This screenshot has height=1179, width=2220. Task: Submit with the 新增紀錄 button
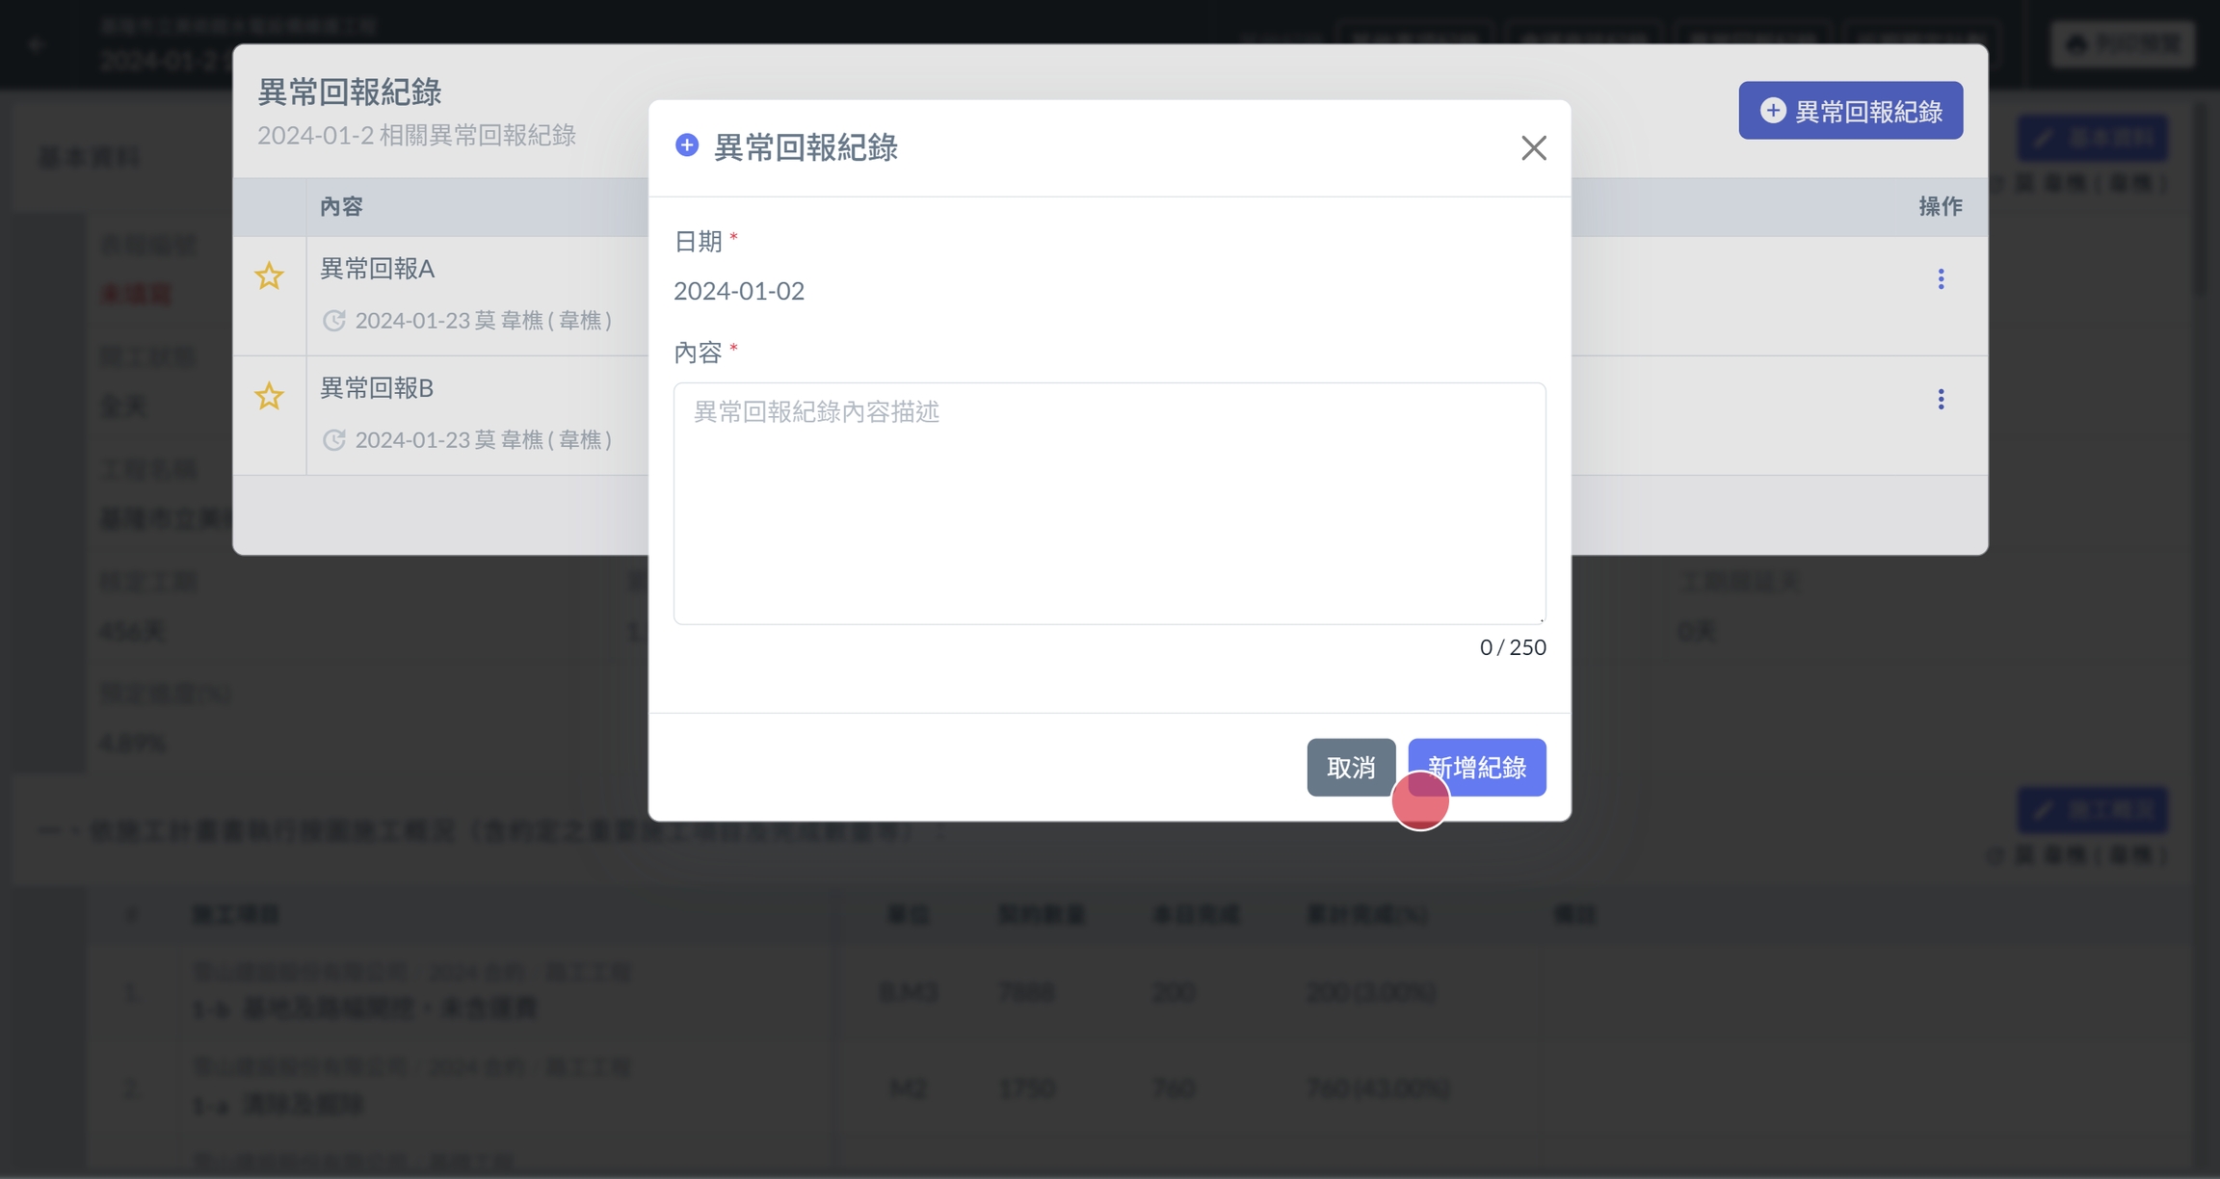(x=1476, y=768)
